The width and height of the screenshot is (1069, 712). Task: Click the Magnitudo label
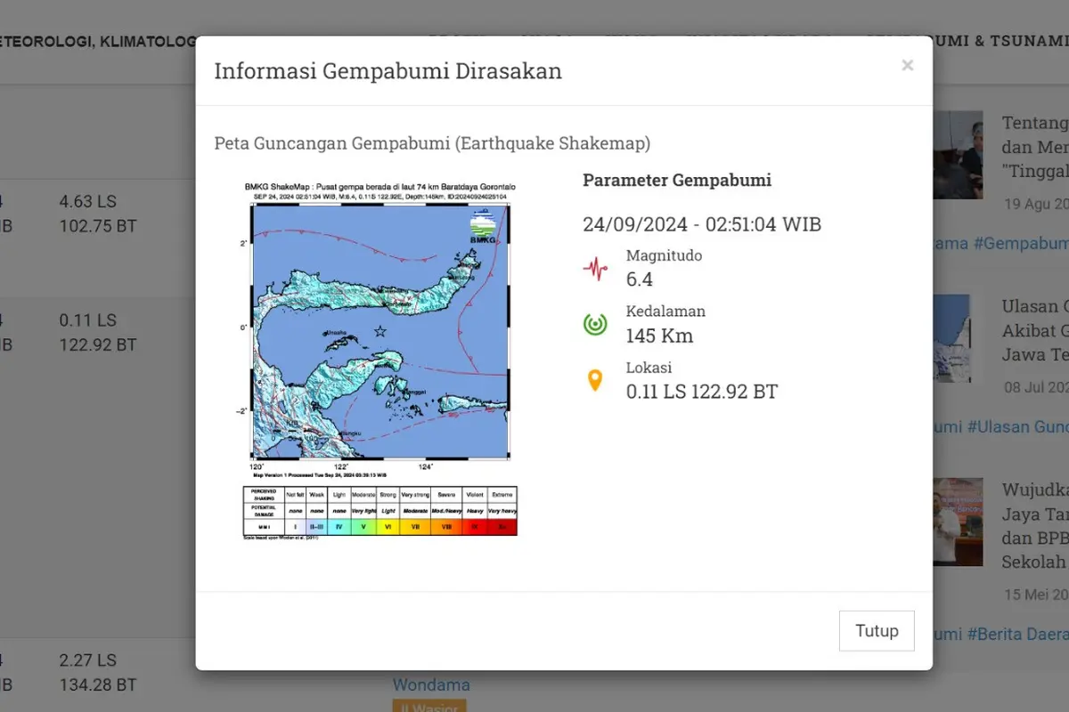[x=665, y=255]
